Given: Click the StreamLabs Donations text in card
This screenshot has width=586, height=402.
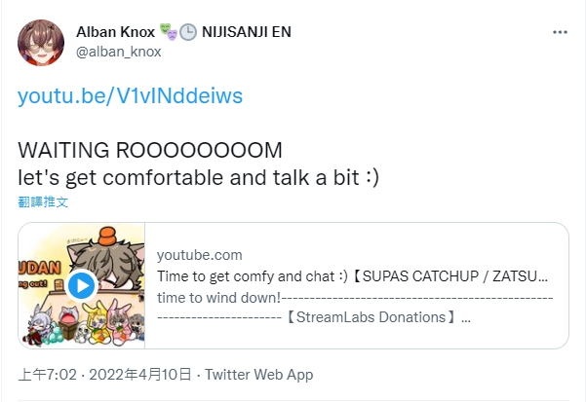Looking at the screenshot, I should [x=371, y=317].
